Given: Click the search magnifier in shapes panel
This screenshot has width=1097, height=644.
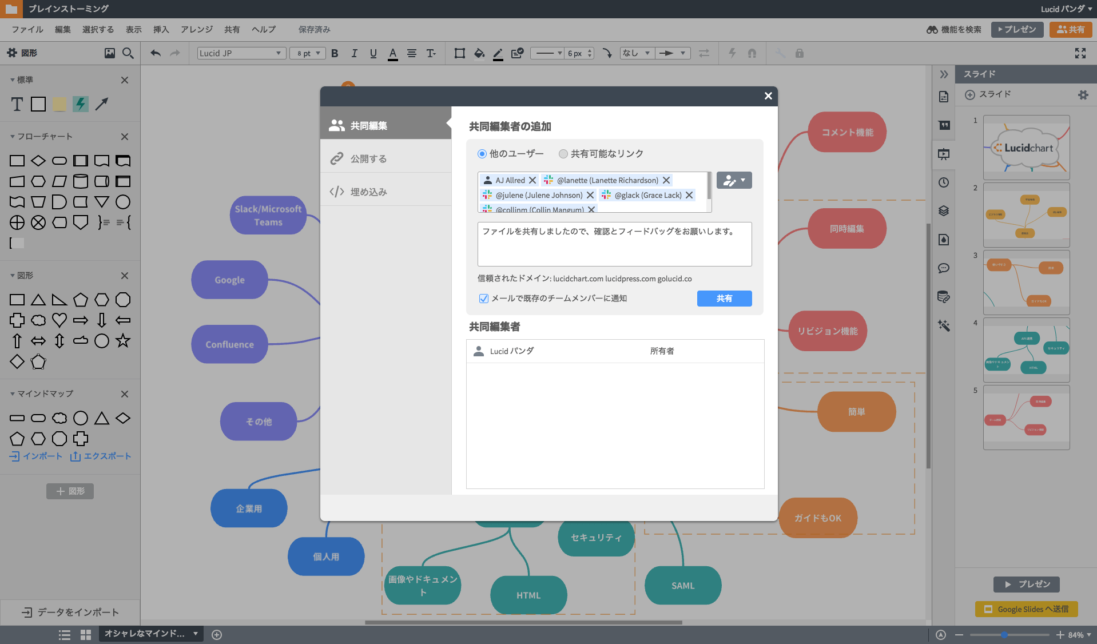Looking at the screenshot, I should coord(128,53).
